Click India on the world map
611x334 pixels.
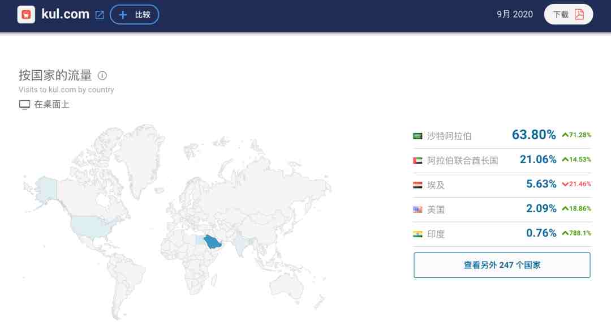242,245
